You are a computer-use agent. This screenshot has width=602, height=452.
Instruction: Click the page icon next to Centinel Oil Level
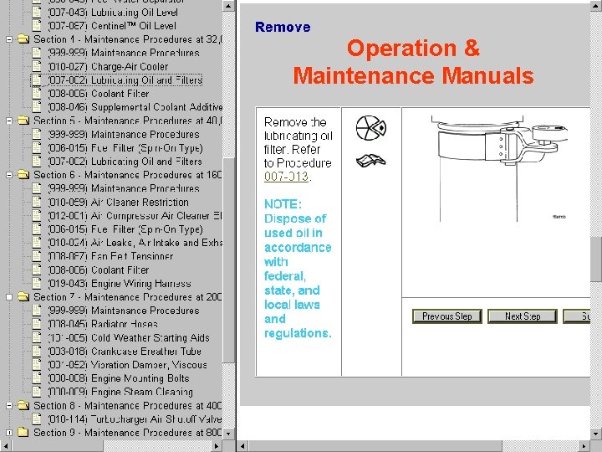tap(37, 26)
